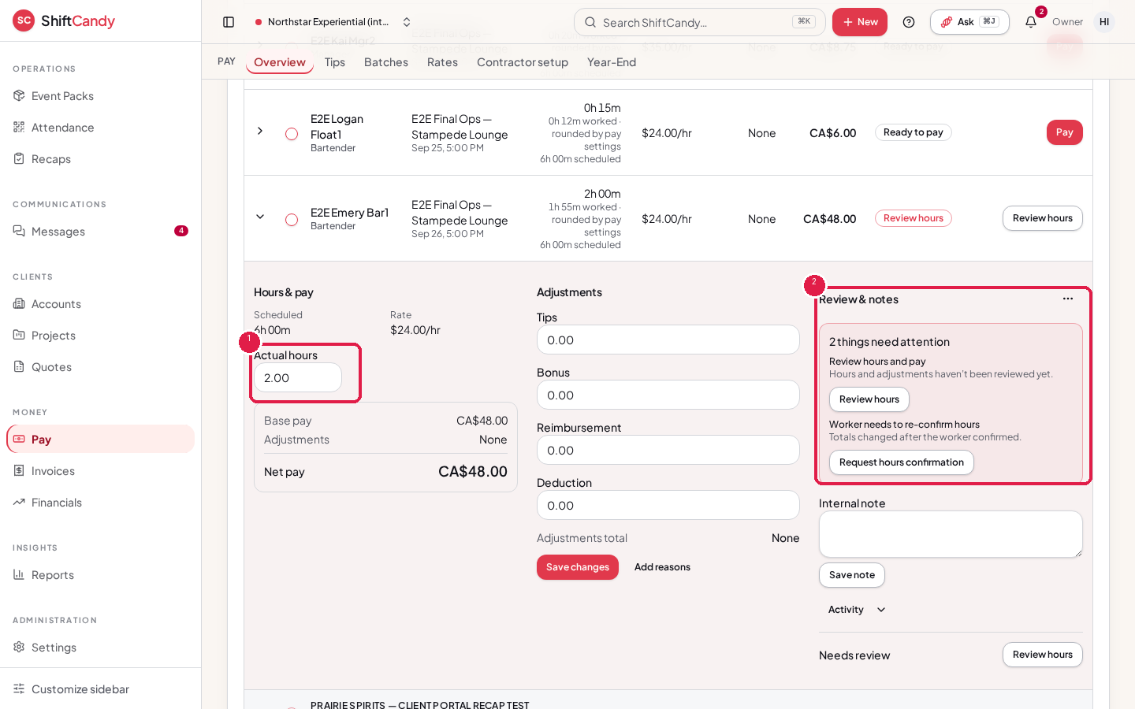1135x709 pixels.
Task: Click Save changes button
Action: click(x=578, y=567)
